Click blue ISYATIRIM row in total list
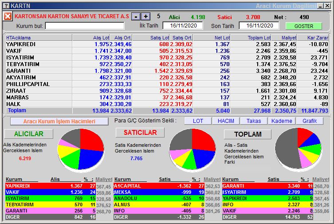Screen dimensions: 334x224 [267, 192]
